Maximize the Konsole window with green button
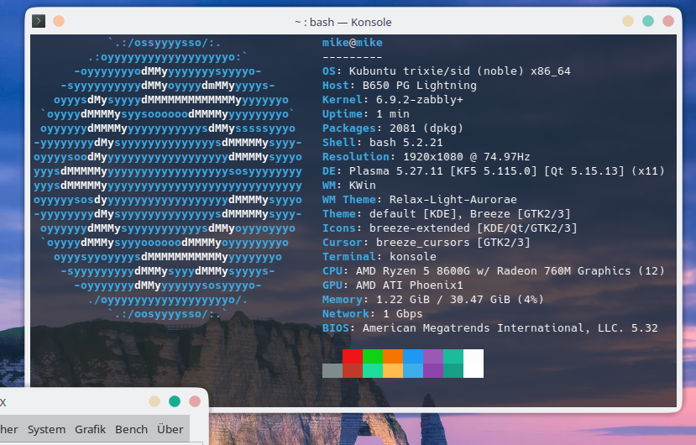This screenshot has width=696, height=445. pos(648,21)
